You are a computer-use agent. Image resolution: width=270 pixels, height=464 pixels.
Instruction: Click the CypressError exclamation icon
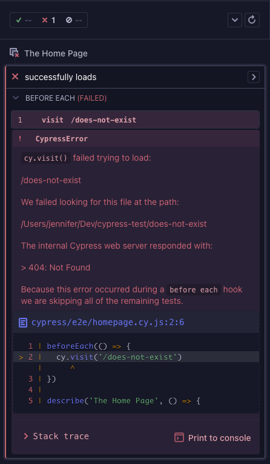(20, 139)
